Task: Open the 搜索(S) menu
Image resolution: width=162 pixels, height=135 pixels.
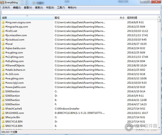Action: pyautogui.click(x=39, y=8)
